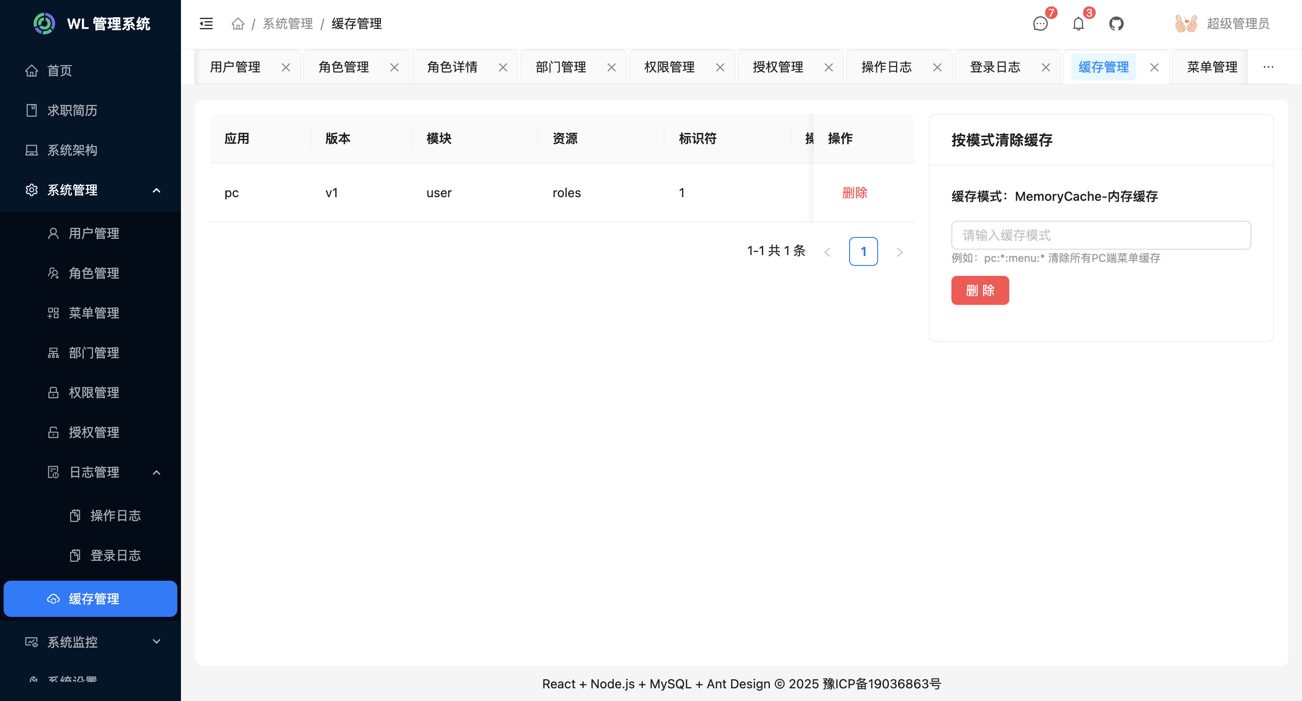Collapse the 系统管理 menu section

pyautogui.click(x=156, y=190)
